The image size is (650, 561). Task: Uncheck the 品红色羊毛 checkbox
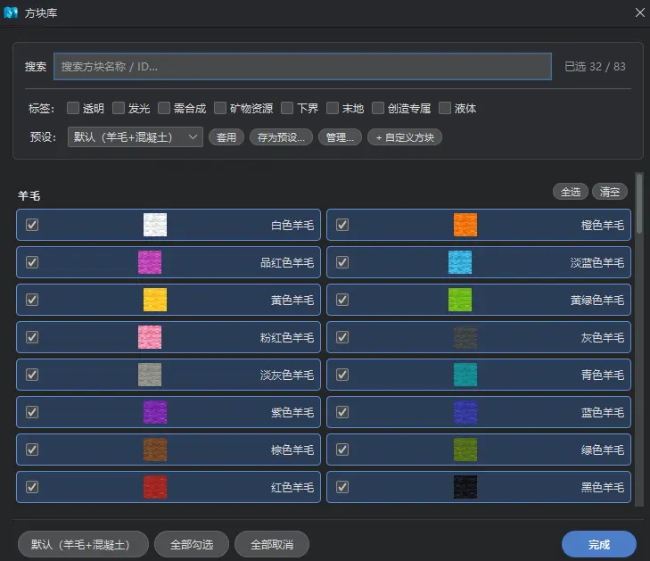[32, 262]
